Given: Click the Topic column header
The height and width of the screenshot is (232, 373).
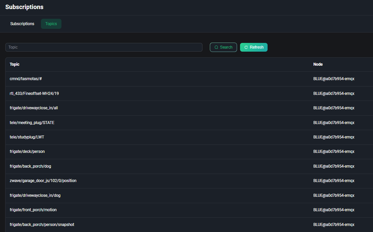Looking at the screenshot, I should tap(14, 64).
